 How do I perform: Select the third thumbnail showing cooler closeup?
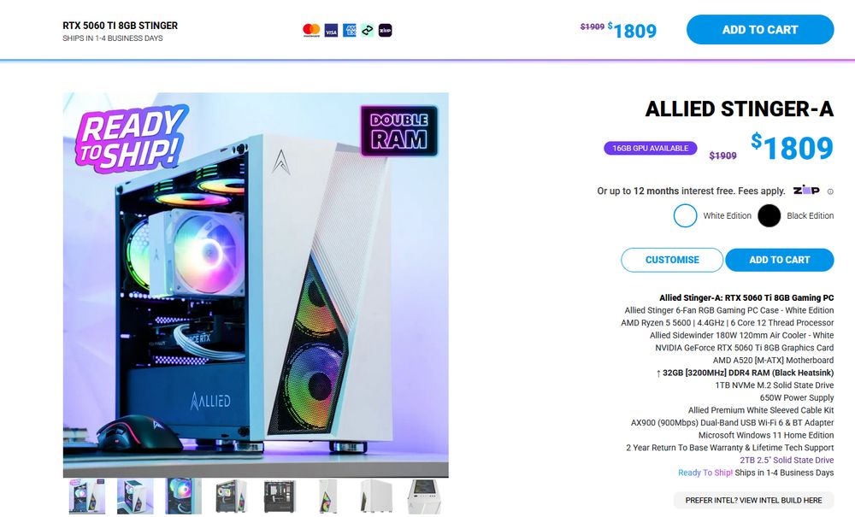[x=183, y=496]
